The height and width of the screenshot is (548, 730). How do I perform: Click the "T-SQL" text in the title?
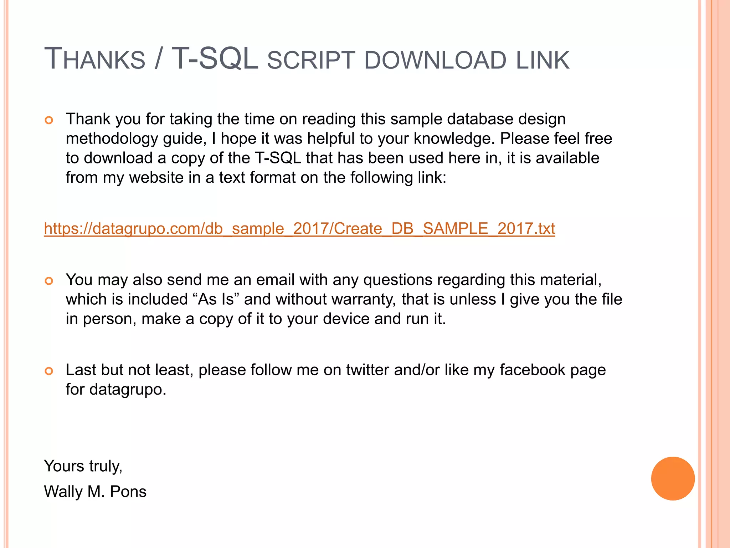click(x=215, y=59)
